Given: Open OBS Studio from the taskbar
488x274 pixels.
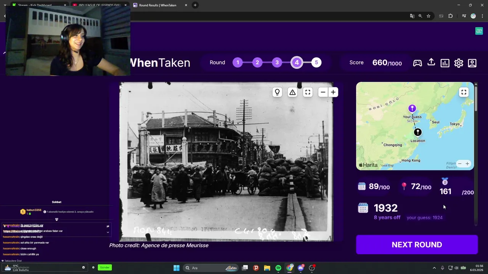Looking at the screenshot, I should pyautogui.click(x=312, y=268).
